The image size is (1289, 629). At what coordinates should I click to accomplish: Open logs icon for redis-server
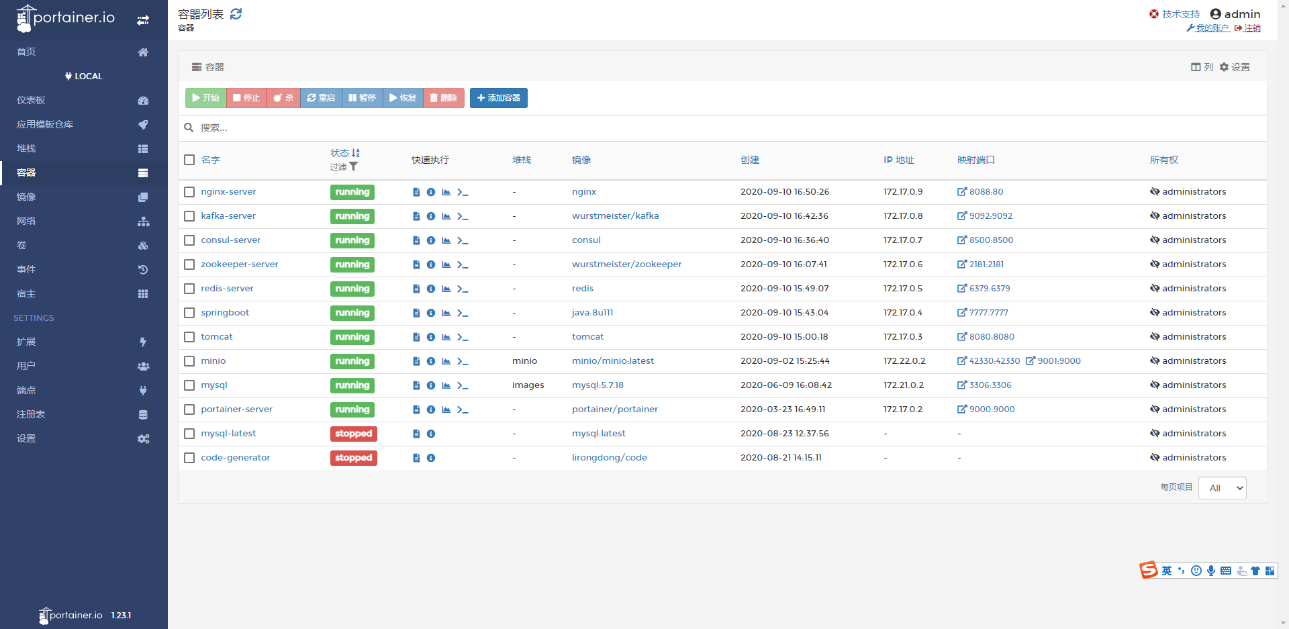[x=416, y=289]
